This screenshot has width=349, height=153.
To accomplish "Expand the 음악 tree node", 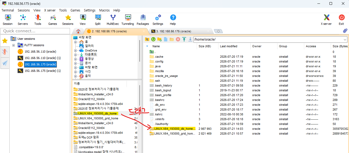I will tap(76, 76).
